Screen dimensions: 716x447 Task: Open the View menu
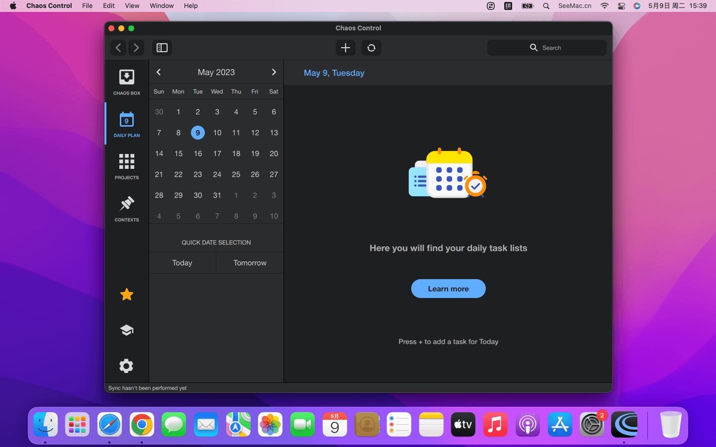click(132, 6)
